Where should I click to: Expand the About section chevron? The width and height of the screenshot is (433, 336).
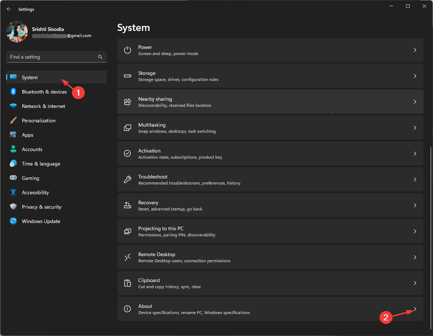click(x=415, y=309)
